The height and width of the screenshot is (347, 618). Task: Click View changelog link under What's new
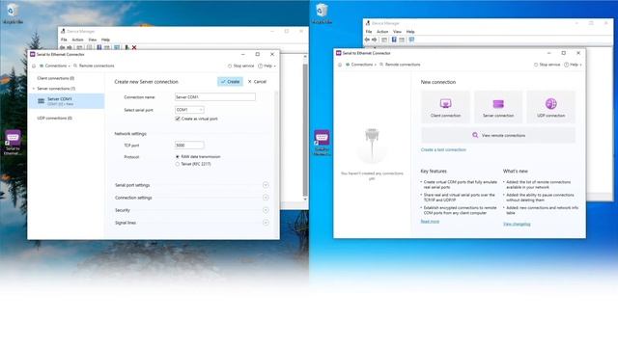517,224
